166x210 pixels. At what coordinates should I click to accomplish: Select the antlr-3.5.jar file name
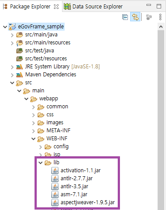[x=74, y=186]
